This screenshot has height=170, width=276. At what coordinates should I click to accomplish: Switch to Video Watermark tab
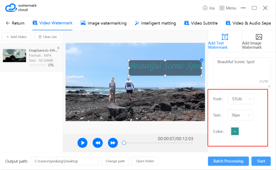(53, 23)
